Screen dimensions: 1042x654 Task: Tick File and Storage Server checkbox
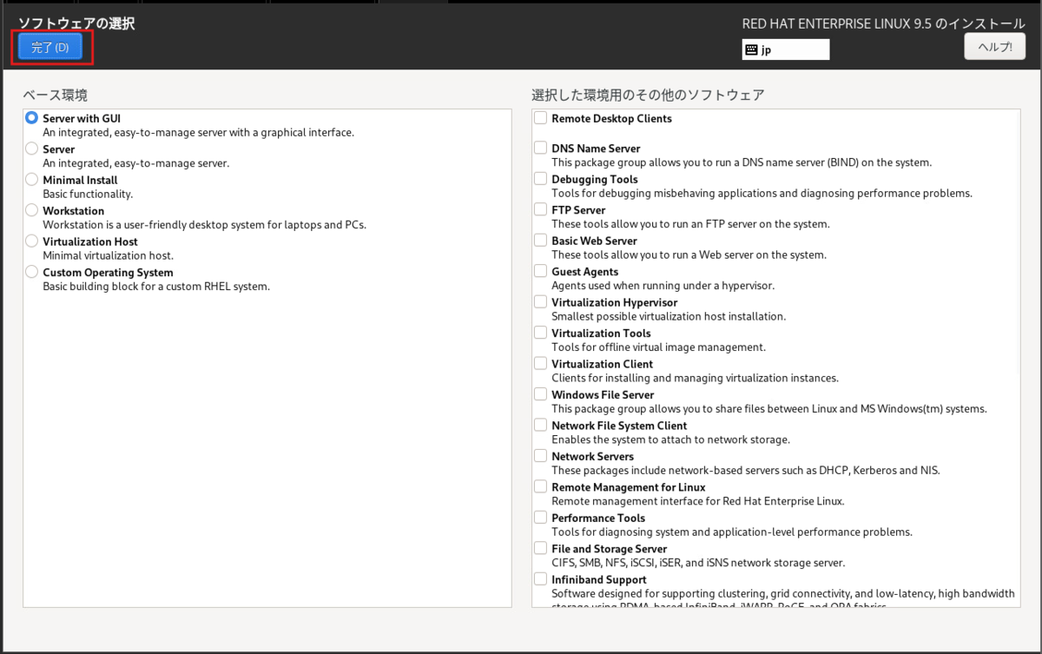tap(540, 548)
